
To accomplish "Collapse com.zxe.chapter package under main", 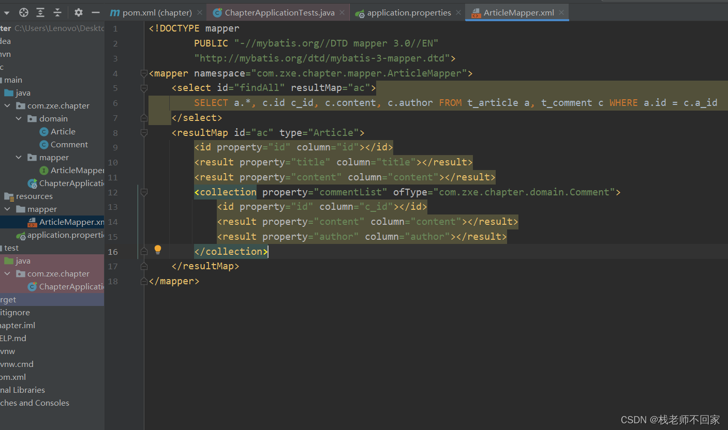I will click(x=8, y=106).
